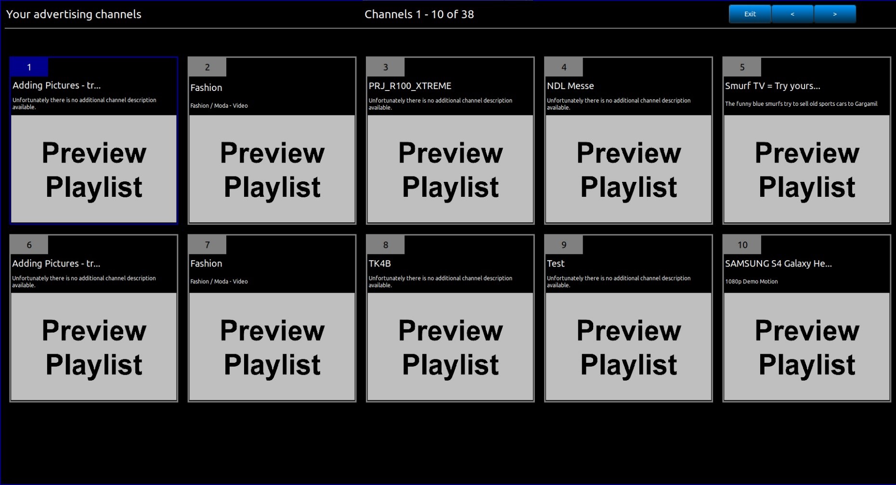Go to next channels page
The height and width of the screenshot is (485, 896).
pos(834,14)
